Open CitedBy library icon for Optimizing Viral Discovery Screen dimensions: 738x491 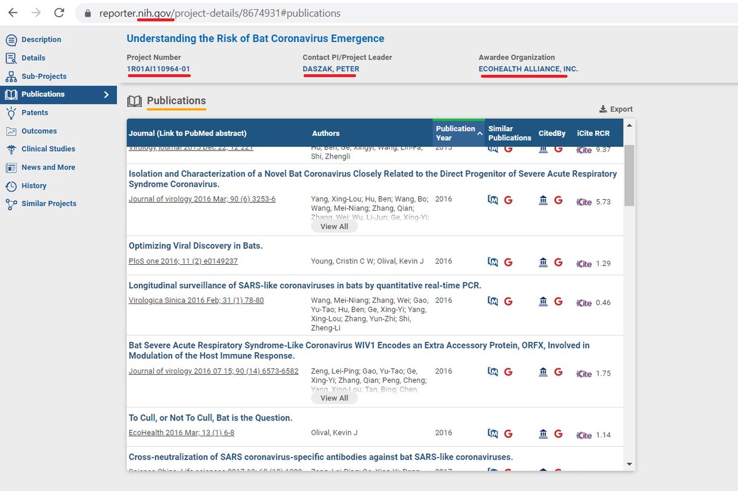click(543, 262)
